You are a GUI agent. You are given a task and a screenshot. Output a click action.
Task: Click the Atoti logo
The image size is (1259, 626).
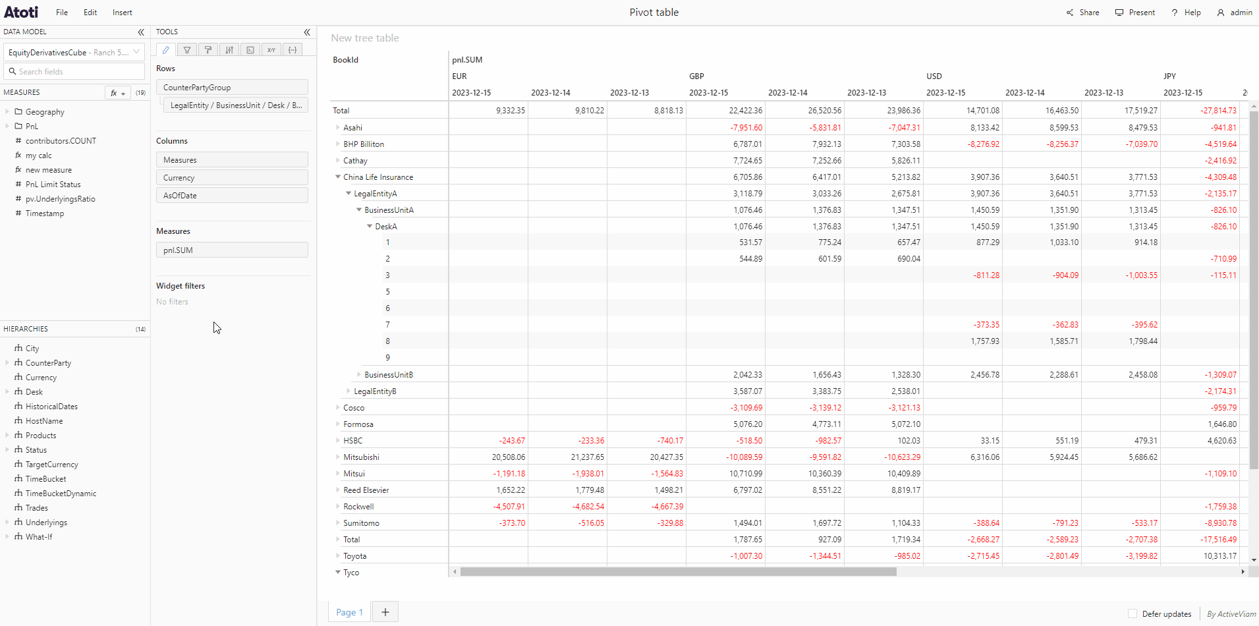21,12
